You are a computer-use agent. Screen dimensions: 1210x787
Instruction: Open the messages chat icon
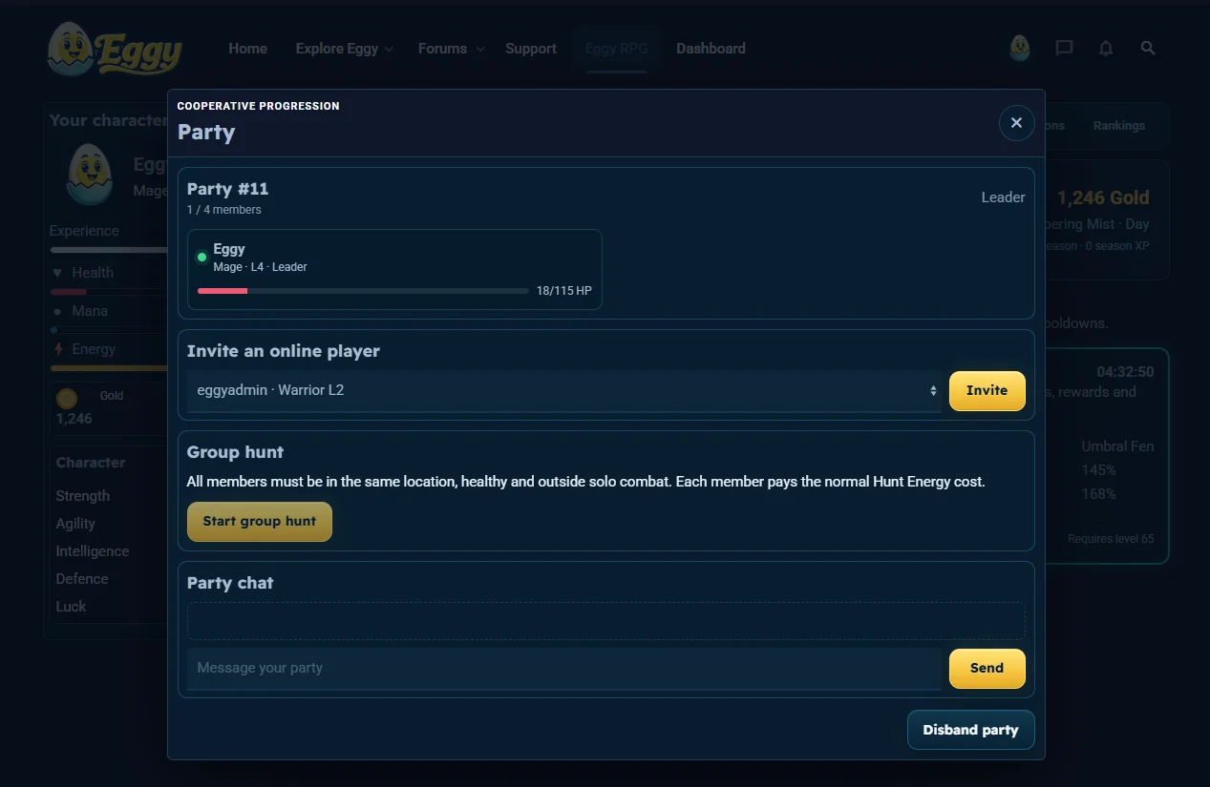coord(1064,49)
